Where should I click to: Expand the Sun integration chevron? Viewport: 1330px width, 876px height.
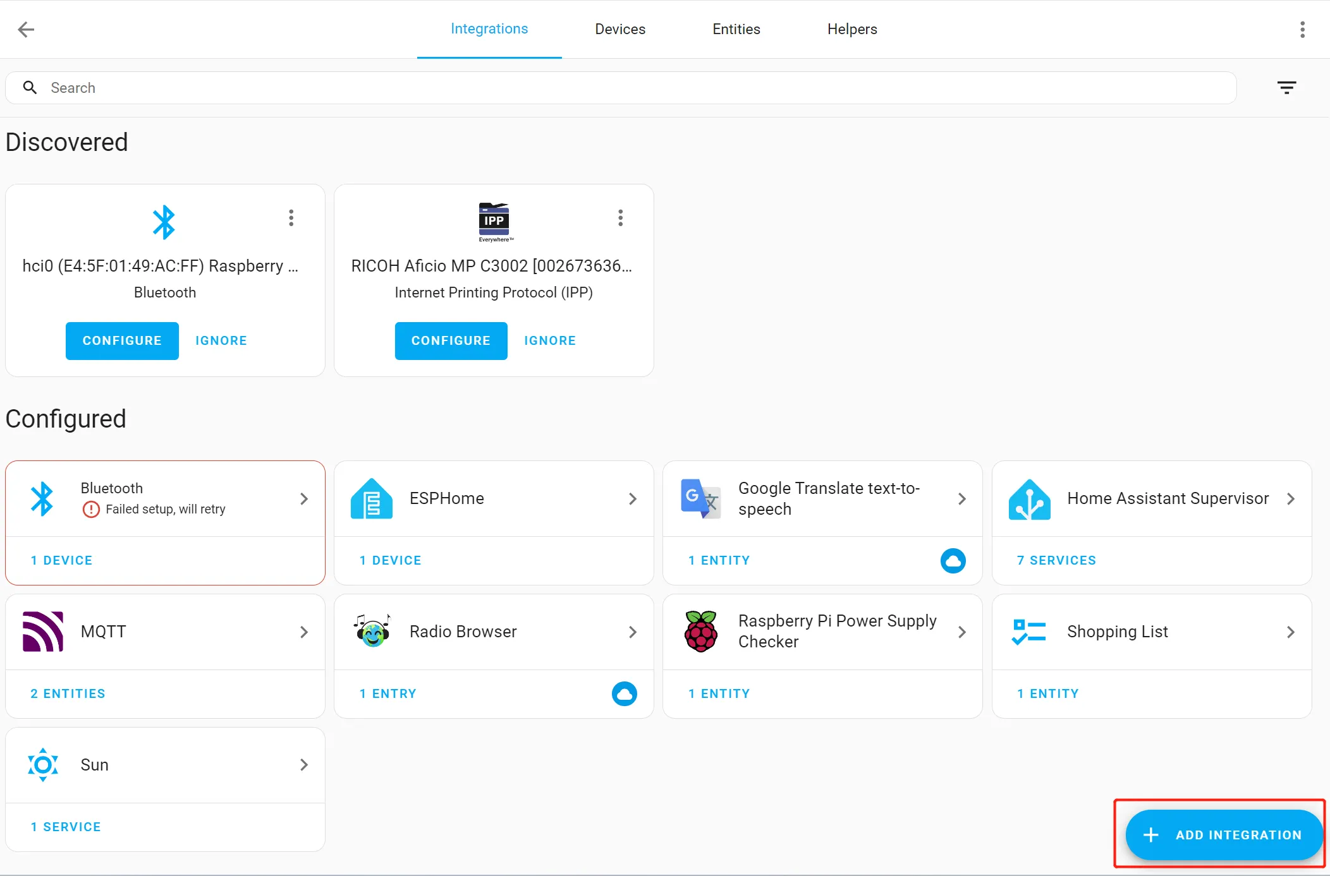pos(303,765)
